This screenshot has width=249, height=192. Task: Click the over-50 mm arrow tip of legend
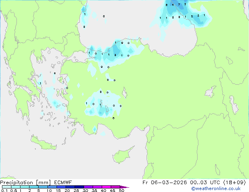click(124, 187)
